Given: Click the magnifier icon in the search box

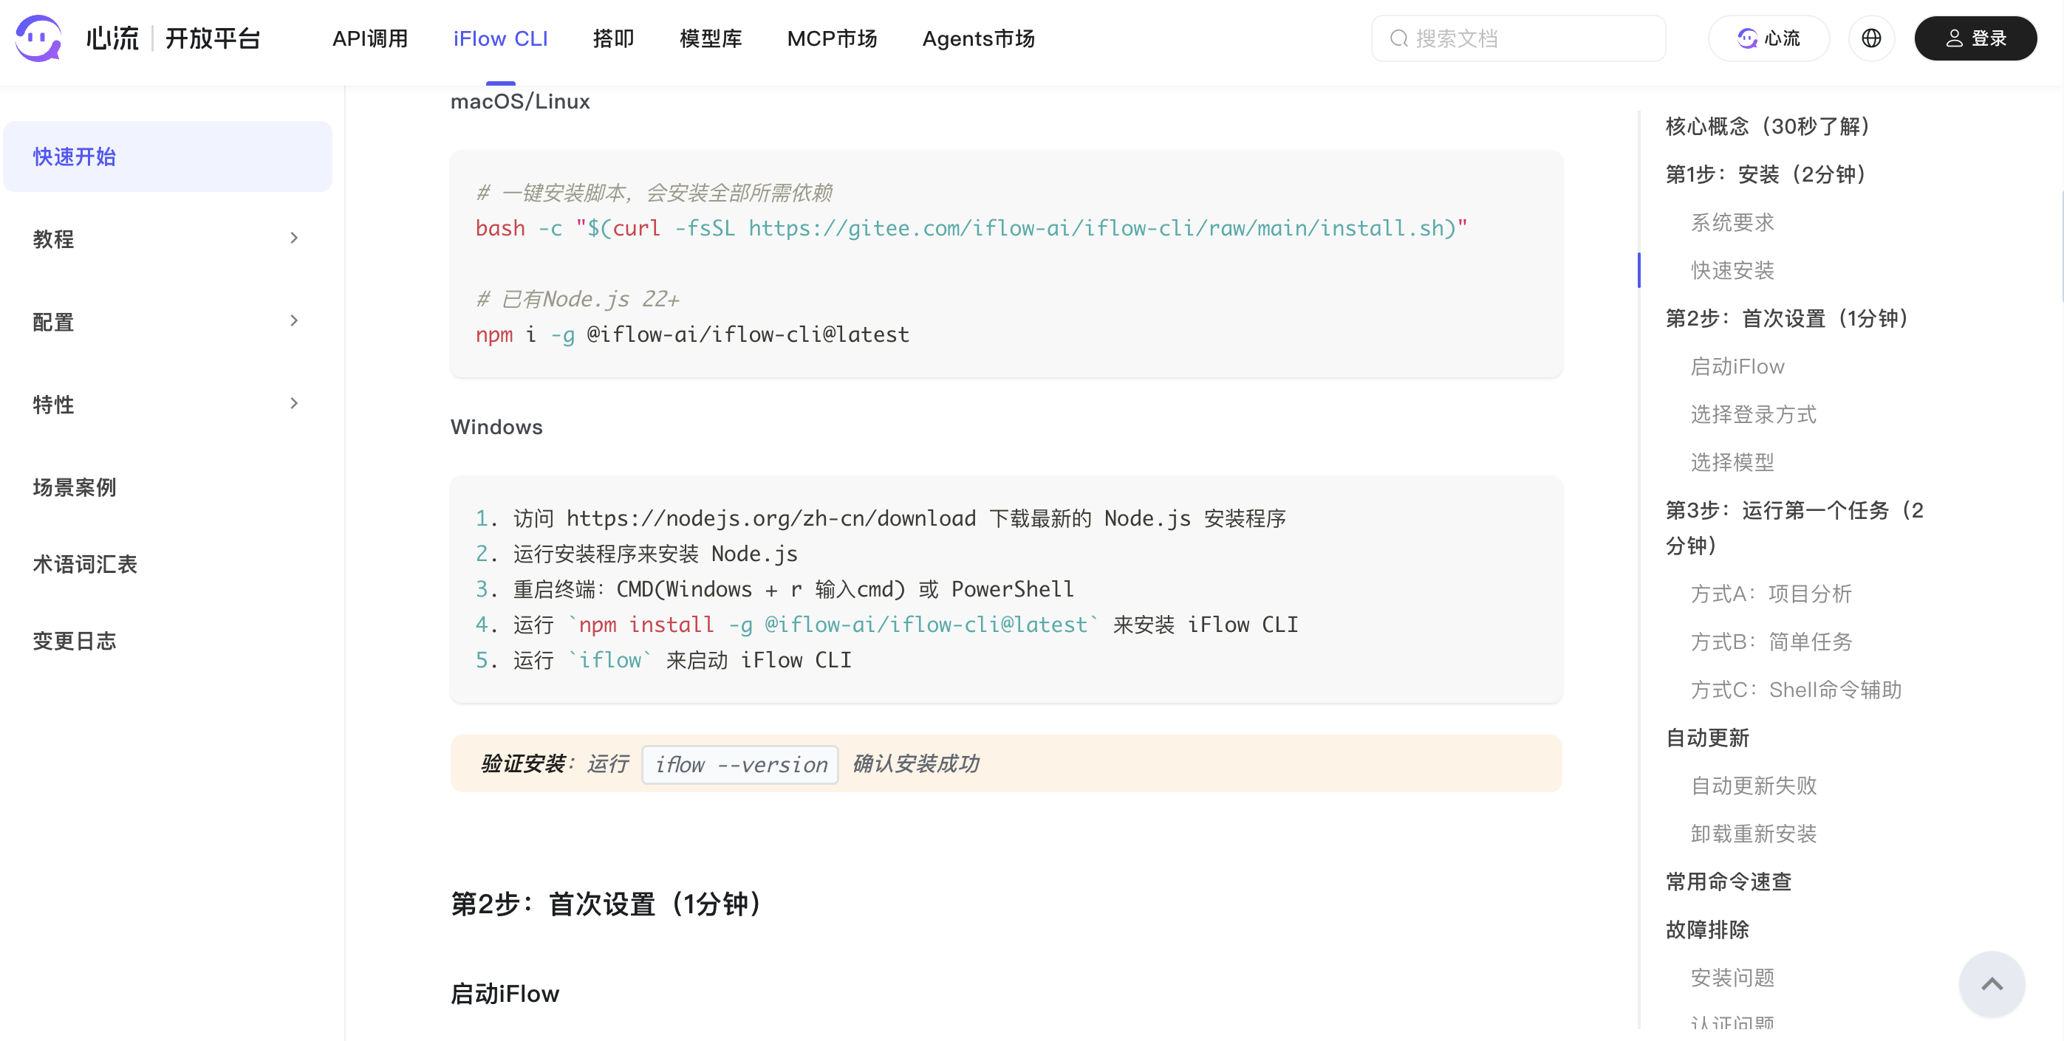Looking at the screenshot, I should (1398, 38).
